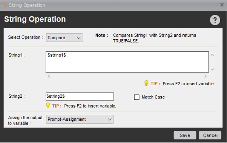Cancel the string operation dialog

[x=210, y=135]
